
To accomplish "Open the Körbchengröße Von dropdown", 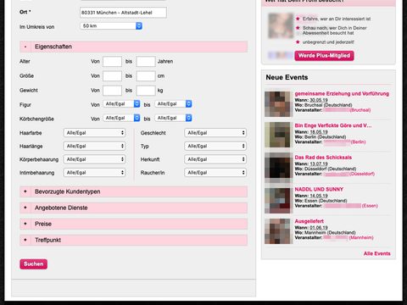I will pyautogui.click(x=121, y=118).
